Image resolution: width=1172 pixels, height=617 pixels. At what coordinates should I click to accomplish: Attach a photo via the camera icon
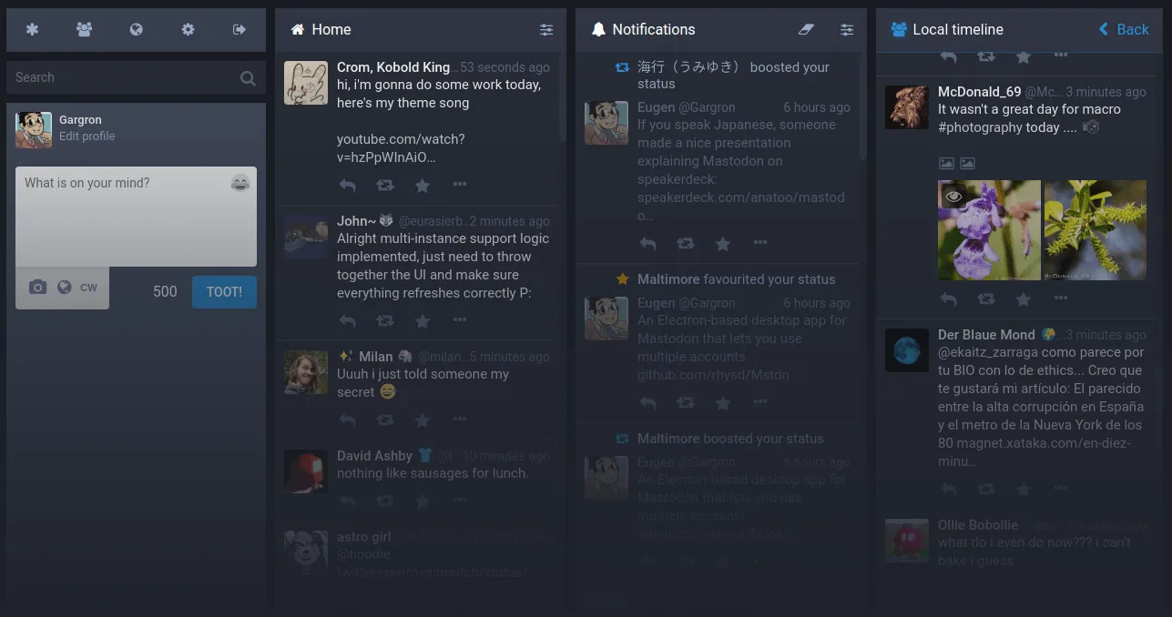pos(37,286)
